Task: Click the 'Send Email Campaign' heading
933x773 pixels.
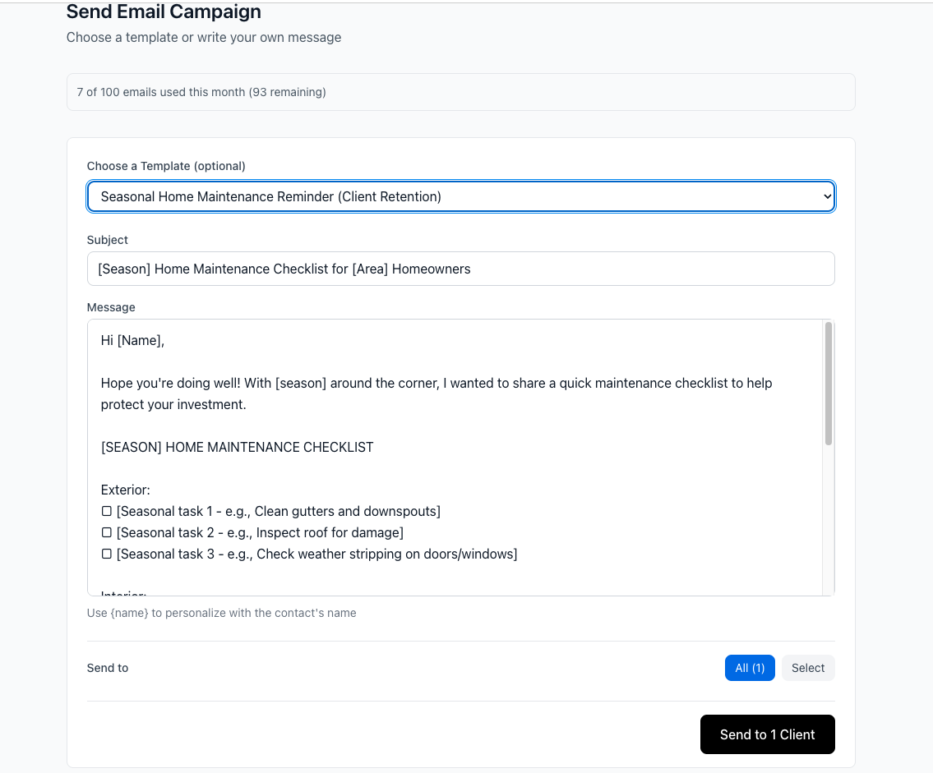Action: click(x=163, y=12)
